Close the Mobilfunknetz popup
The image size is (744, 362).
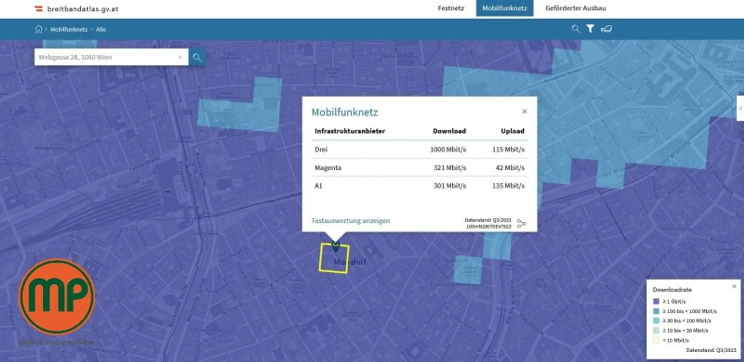coord(525,111)
